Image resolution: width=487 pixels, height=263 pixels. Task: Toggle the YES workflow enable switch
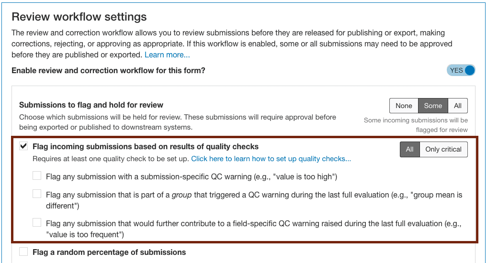point(461,70)
